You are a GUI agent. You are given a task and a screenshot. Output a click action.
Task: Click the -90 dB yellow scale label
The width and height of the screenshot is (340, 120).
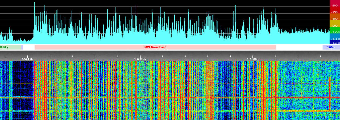pos(335,26)
